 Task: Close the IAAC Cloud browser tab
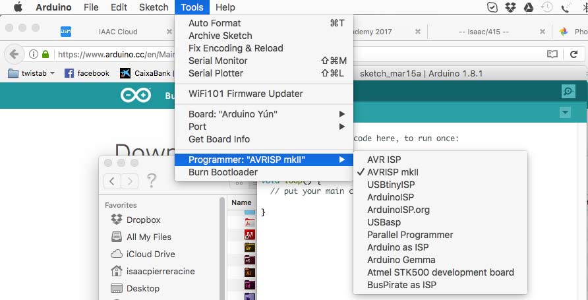[x=169, y=32]
